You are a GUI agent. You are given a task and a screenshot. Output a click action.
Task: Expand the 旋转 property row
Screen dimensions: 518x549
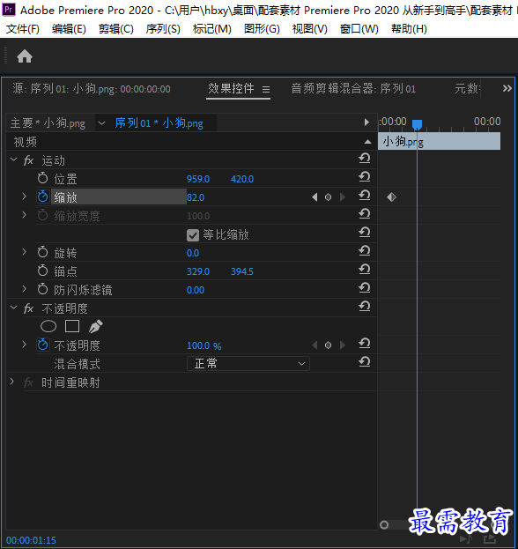click(24, 252)
